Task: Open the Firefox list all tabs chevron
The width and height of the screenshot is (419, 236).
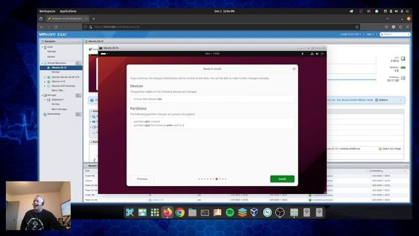Action: tap(388, 19)
